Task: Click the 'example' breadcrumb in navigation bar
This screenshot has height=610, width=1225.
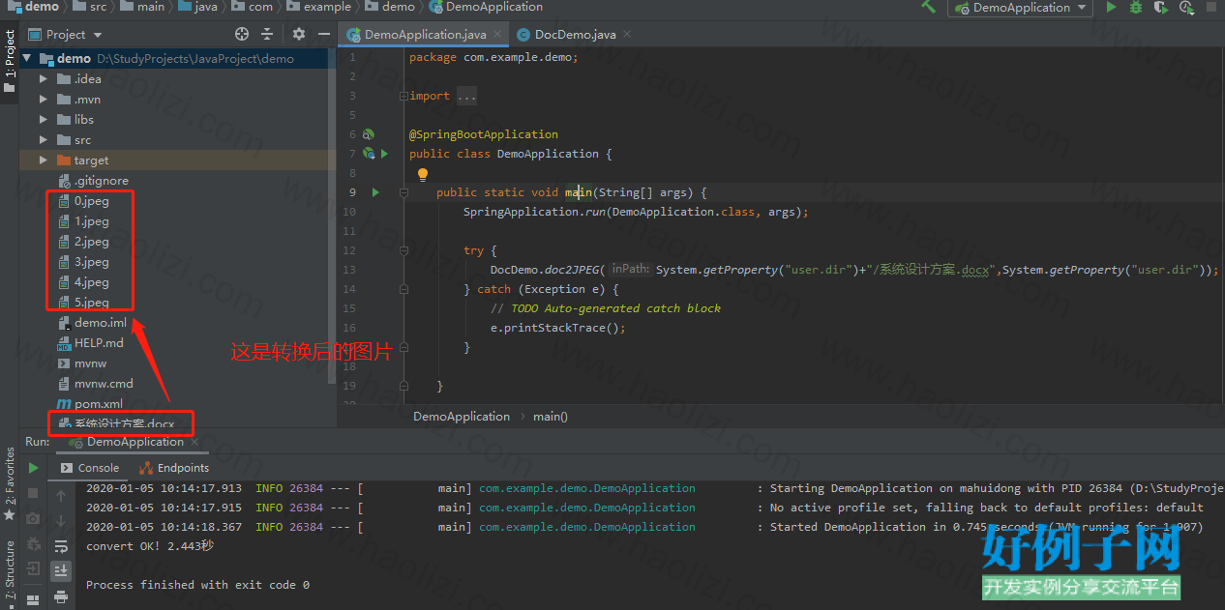Action: [x=317, y=7]
